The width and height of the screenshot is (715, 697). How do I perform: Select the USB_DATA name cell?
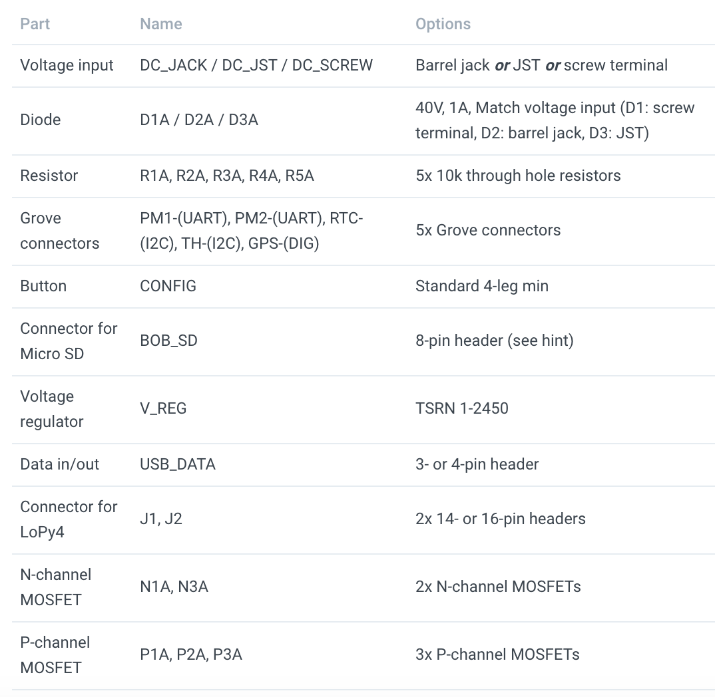coord(178,464)
